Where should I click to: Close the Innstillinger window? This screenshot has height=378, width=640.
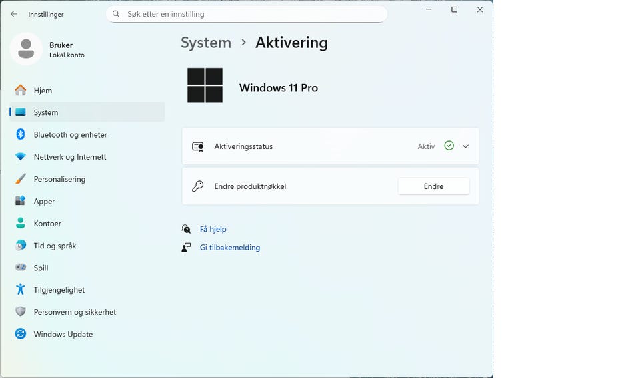click(x=480, y=9)
